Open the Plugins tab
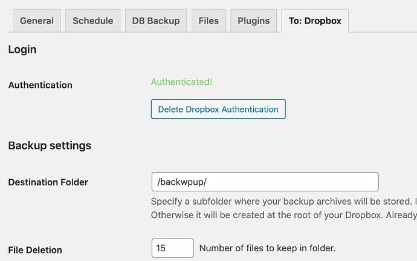The width and height of the screenshot is (417, 261). 254,21
